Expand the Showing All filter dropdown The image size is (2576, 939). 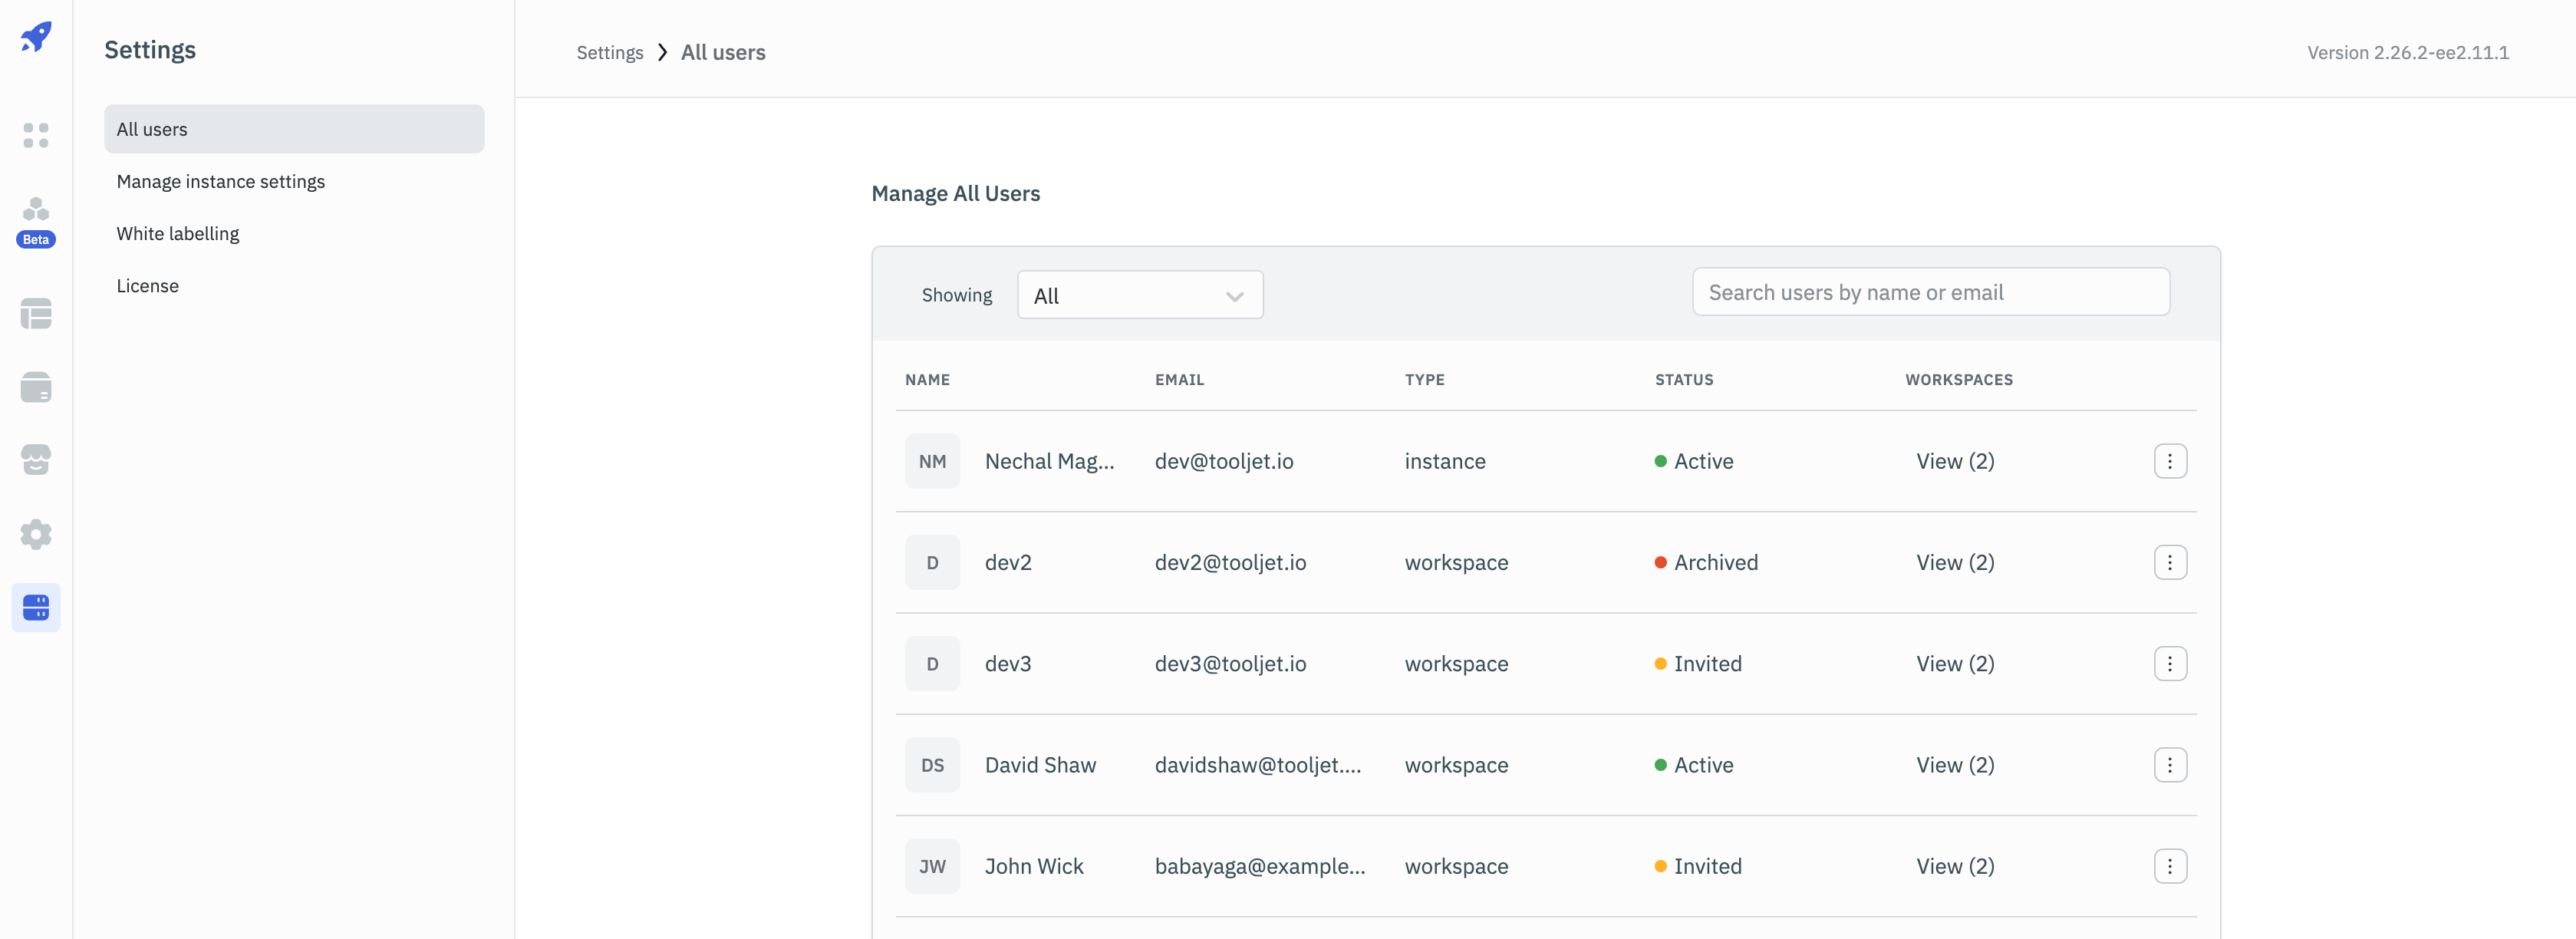tap(1139, 296)
